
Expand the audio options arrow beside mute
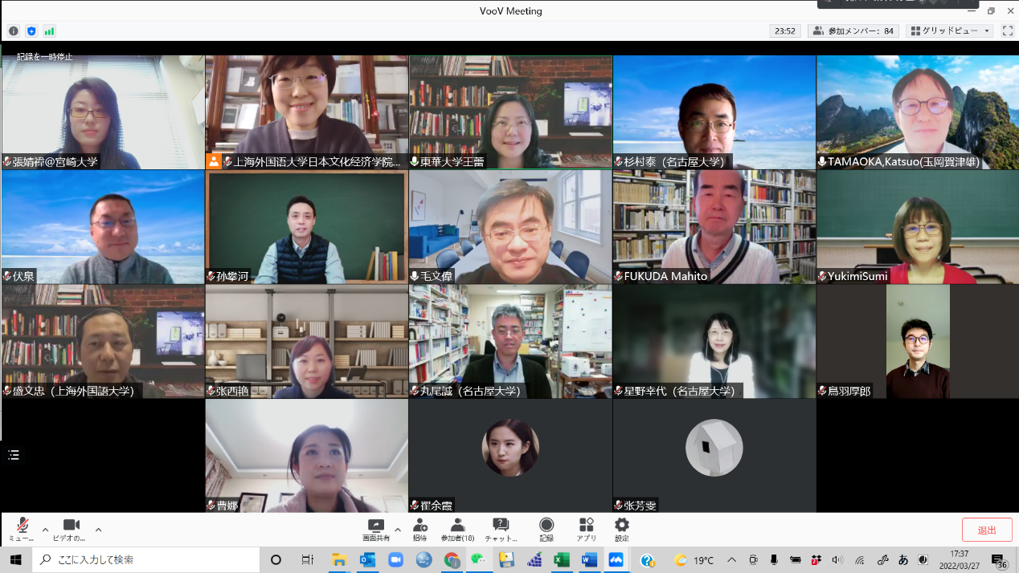pyautogui.click(x=45, y=530)
